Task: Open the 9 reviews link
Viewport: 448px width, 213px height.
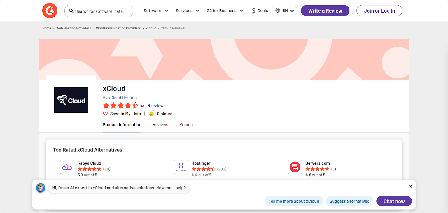Action: 157,106
